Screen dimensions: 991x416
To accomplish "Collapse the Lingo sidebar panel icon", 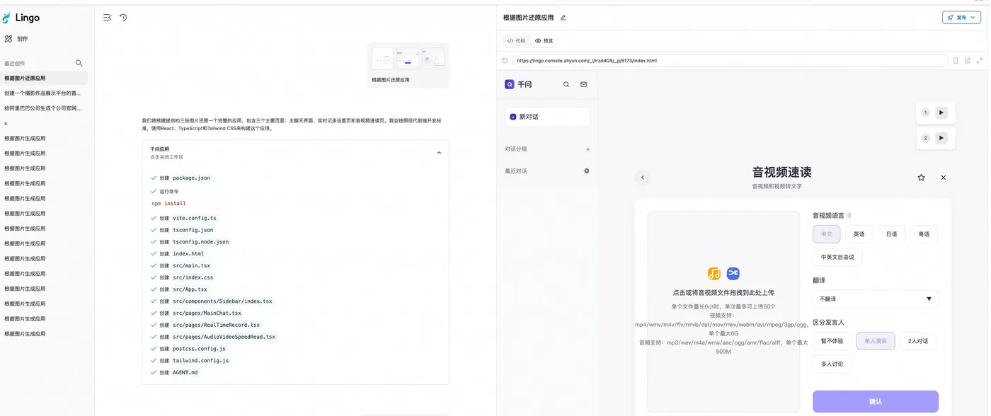I will pos(107,18).
